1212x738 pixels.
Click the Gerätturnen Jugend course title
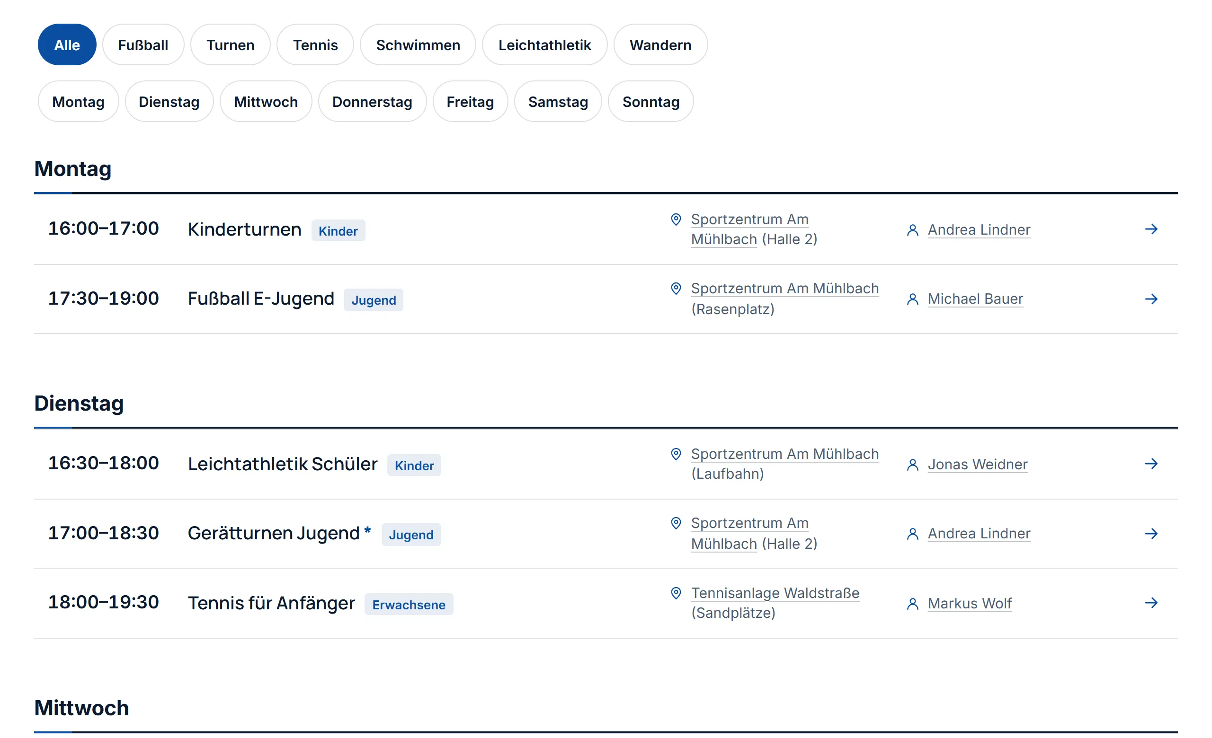tap(274, 534)
